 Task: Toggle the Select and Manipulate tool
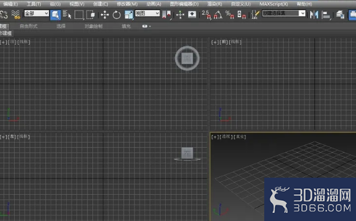tap(180, 15)
